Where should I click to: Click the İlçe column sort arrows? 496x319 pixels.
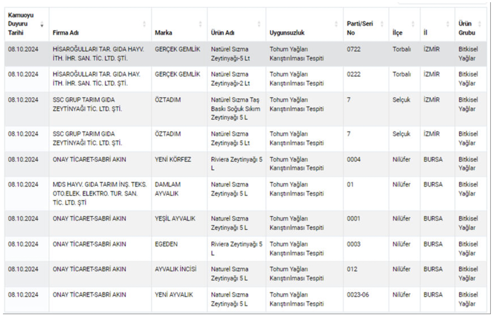tap(414, 25)
